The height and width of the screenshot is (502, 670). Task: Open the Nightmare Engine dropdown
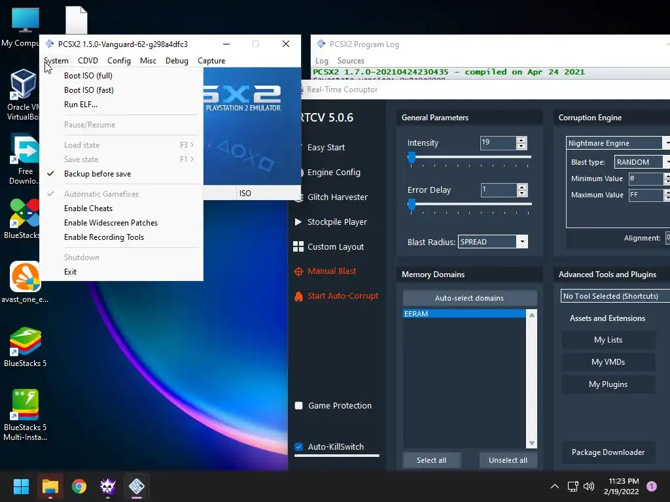(618, 143)
